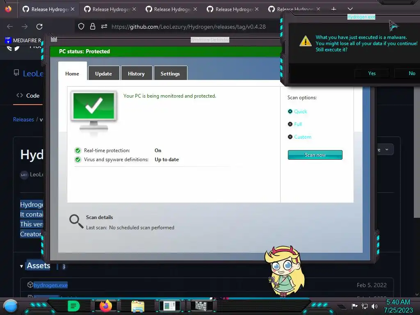Click the package icon beside hydrogen.exe

pyautogui.click(x=30, y=285)
